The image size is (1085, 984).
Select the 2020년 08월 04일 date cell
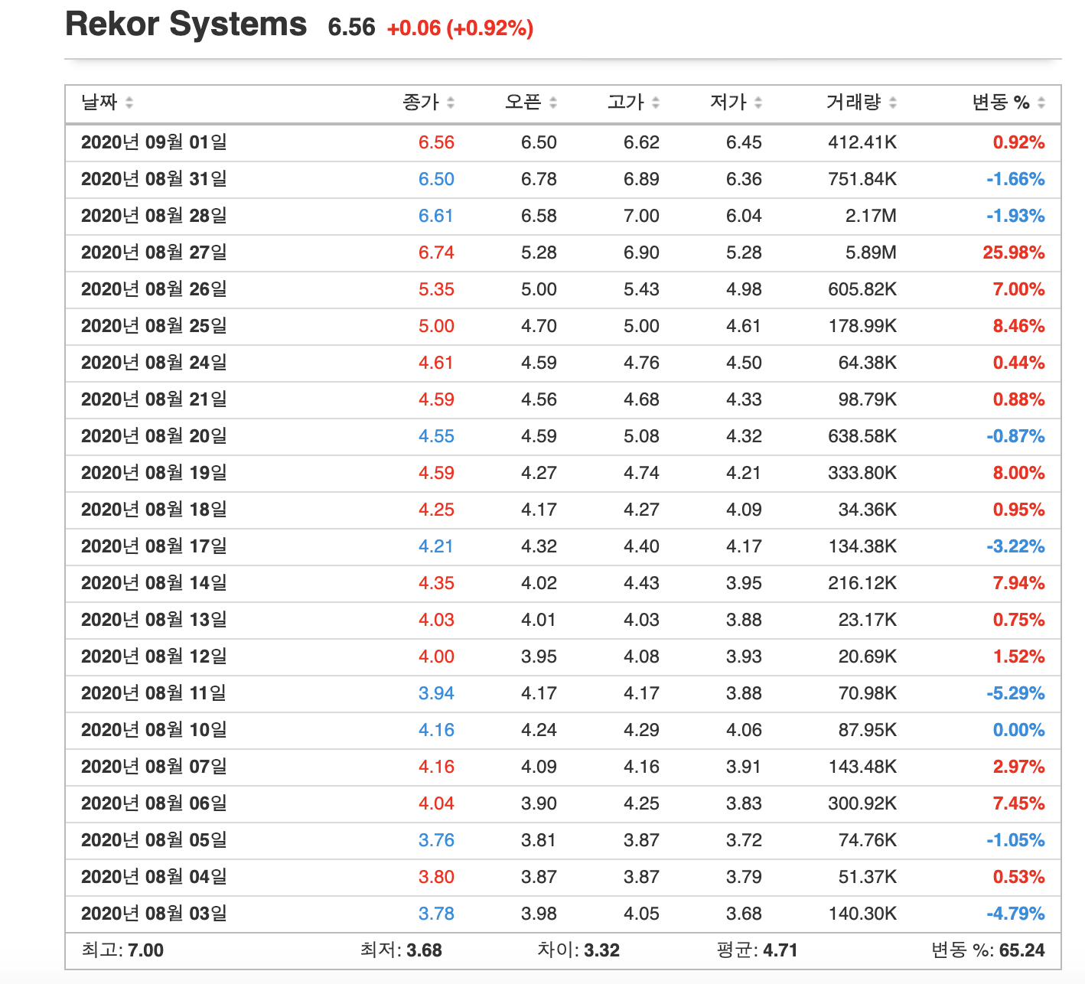point(154,877)
